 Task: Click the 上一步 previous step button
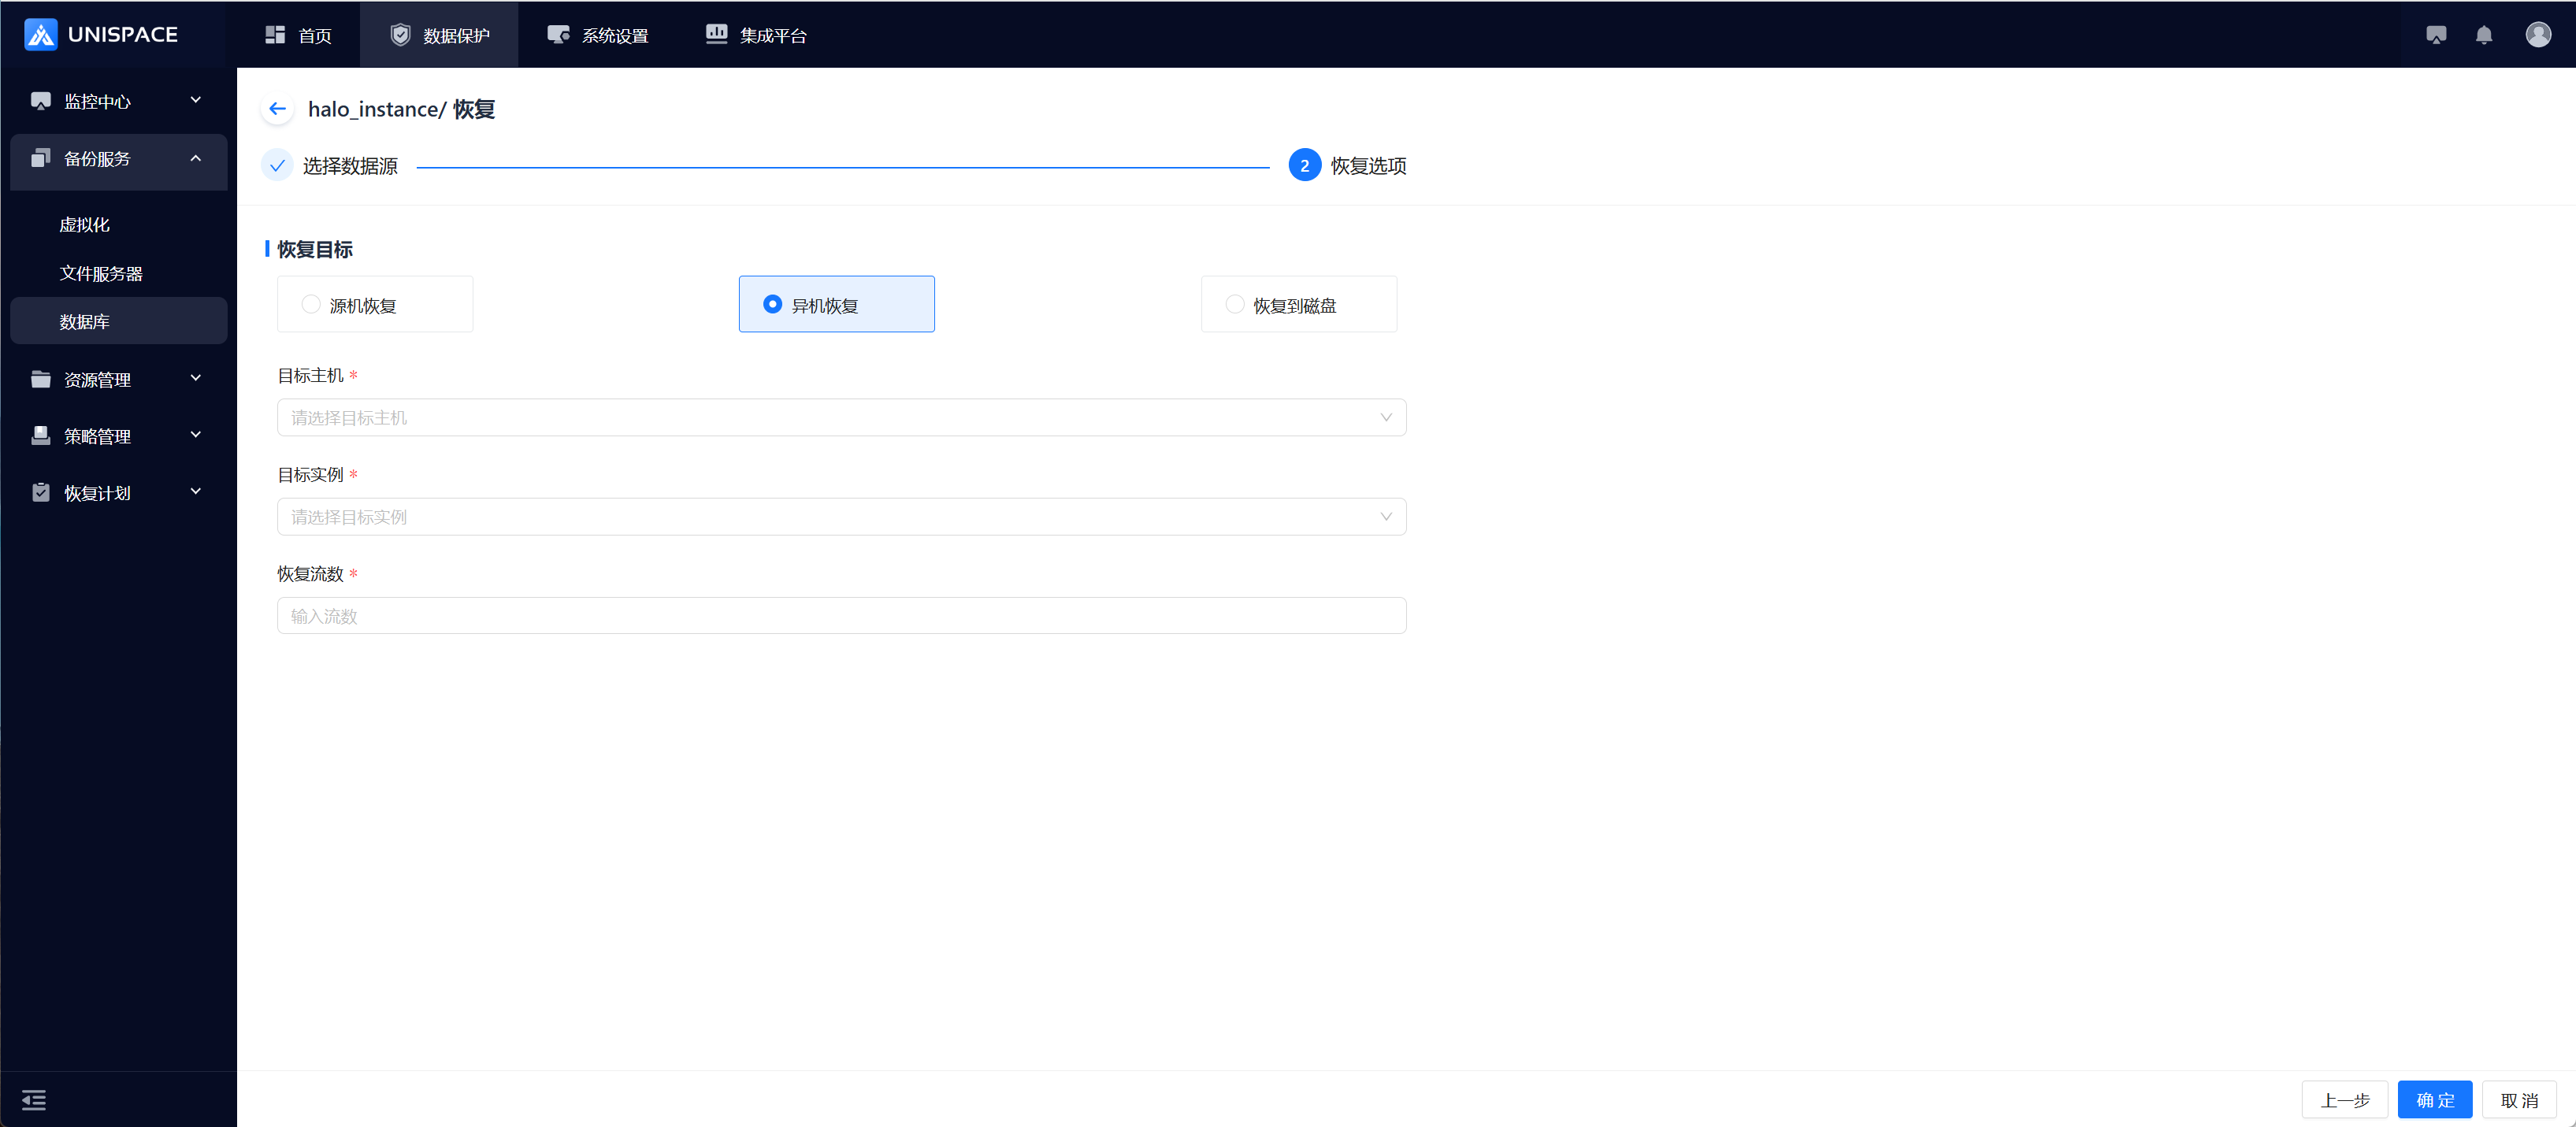click(2344, 1100)
